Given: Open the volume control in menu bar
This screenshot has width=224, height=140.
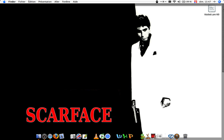Looking at the screenshot, I should [x=179, y=2].
